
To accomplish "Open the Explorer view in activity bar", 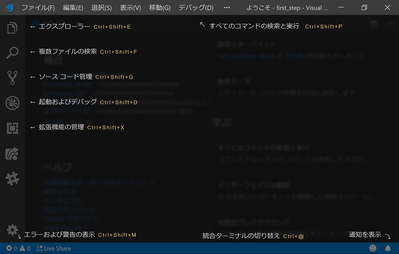I will (12, 28).
